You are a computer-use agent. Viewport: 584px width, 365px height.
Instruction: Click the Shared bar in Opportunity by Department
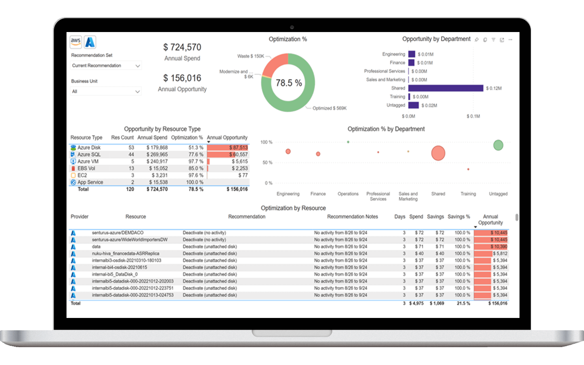point(446,88)
